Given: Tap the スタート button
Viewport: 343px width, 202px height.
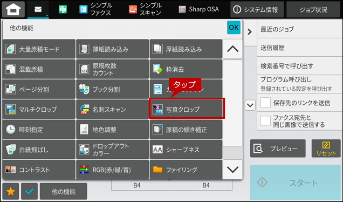Looking at the screenshot, I should click(x=296, y=183).
